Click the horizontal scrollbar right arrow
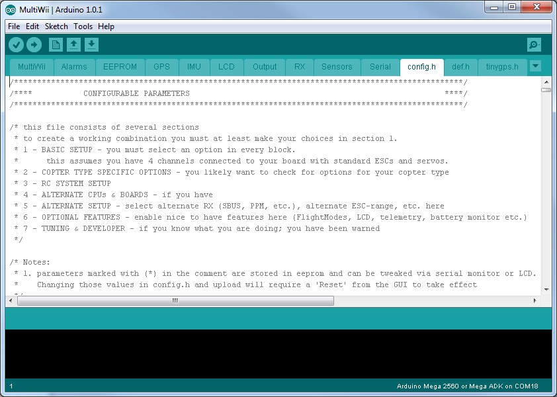The image size is (557, 397). [536, 300]
